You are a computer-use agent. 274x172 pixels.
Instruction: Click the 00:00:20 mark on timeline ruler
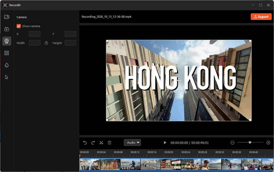(169, 152)
